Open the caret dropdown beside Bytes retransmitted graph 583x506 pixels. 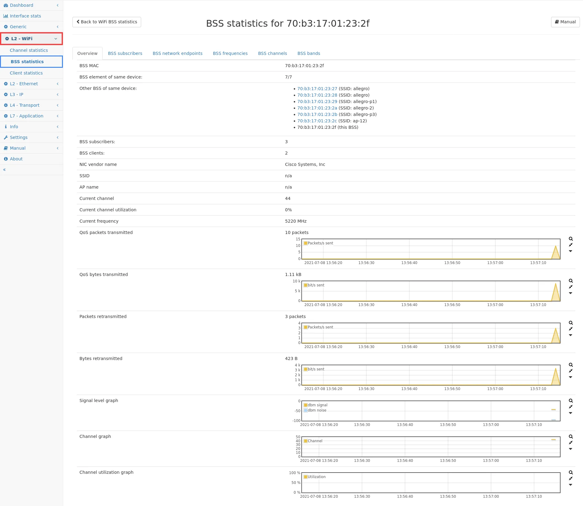coord(571,377)
